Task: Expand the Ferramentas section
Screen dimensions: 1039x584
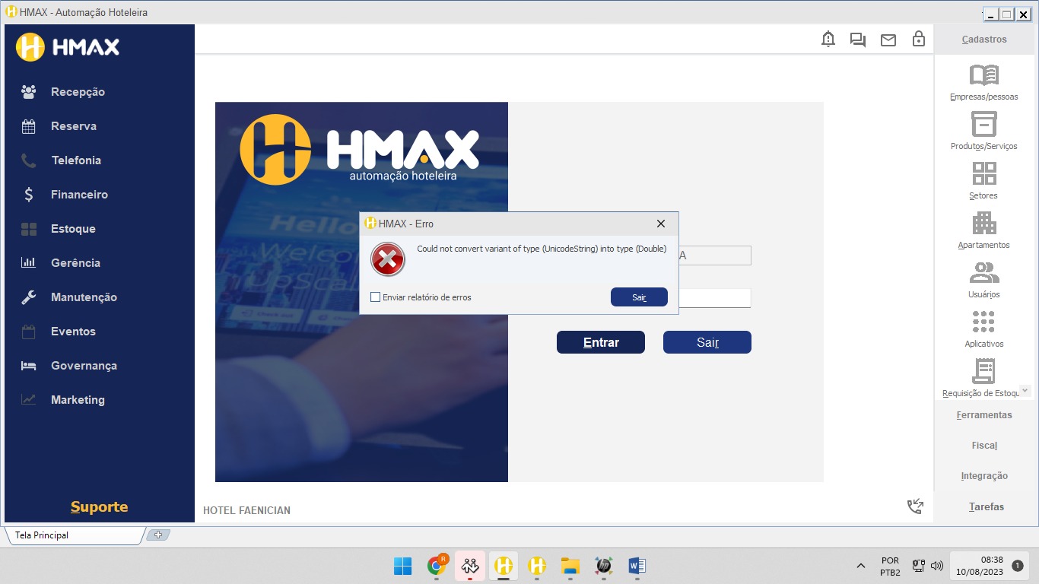Action: [984, 415]
